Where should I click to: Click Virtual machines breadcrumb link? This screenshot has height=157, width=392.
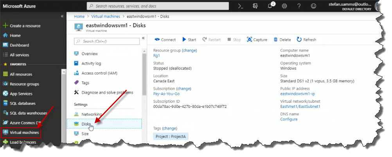point(106,16)
